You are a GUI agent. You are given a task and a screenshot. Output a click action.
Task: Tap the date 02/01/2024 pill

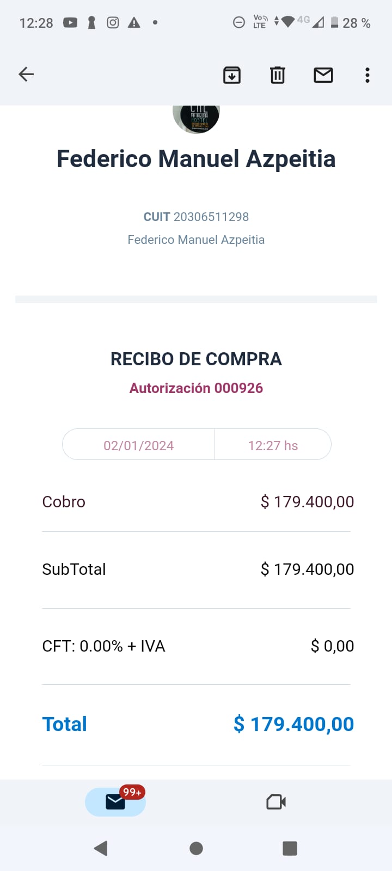click(x=139, y=445)
